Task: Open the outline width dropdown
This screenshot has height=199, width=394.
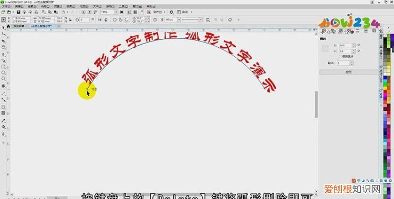Action: click(x=179, y=19)
